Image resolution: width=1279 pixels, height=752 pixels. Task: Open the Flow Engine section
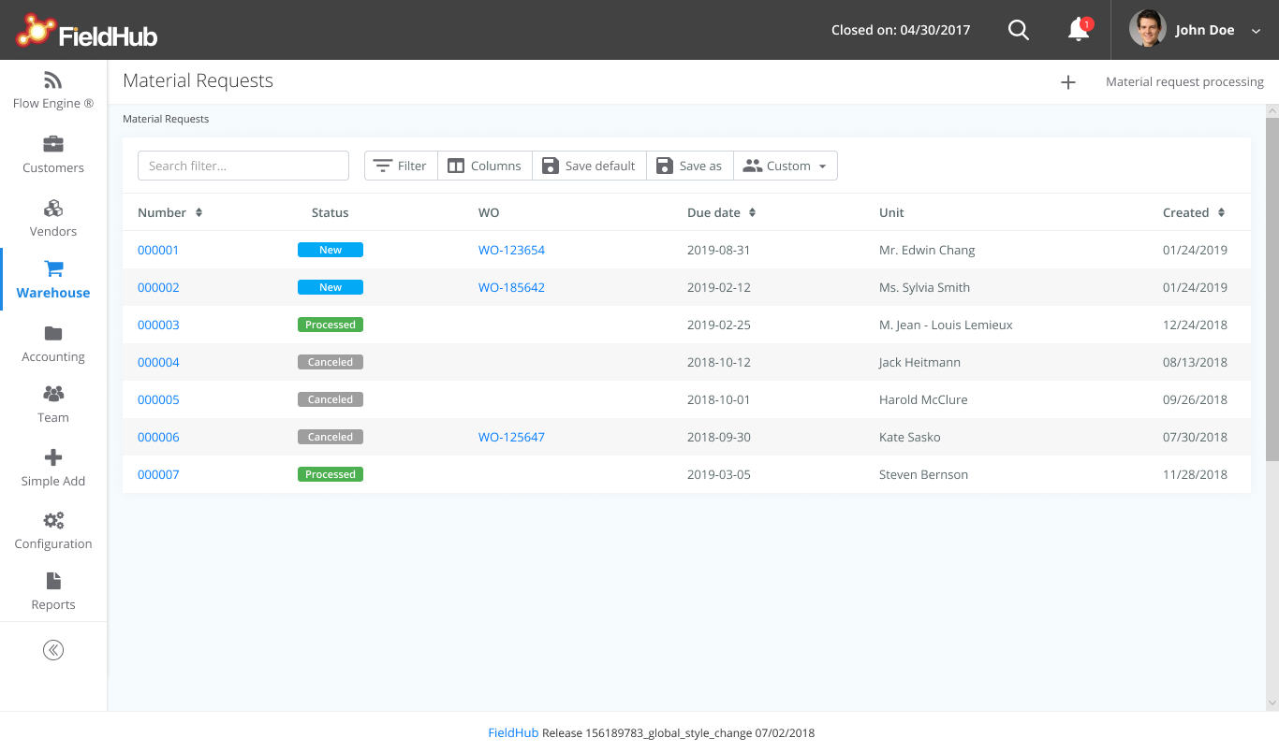52,89
